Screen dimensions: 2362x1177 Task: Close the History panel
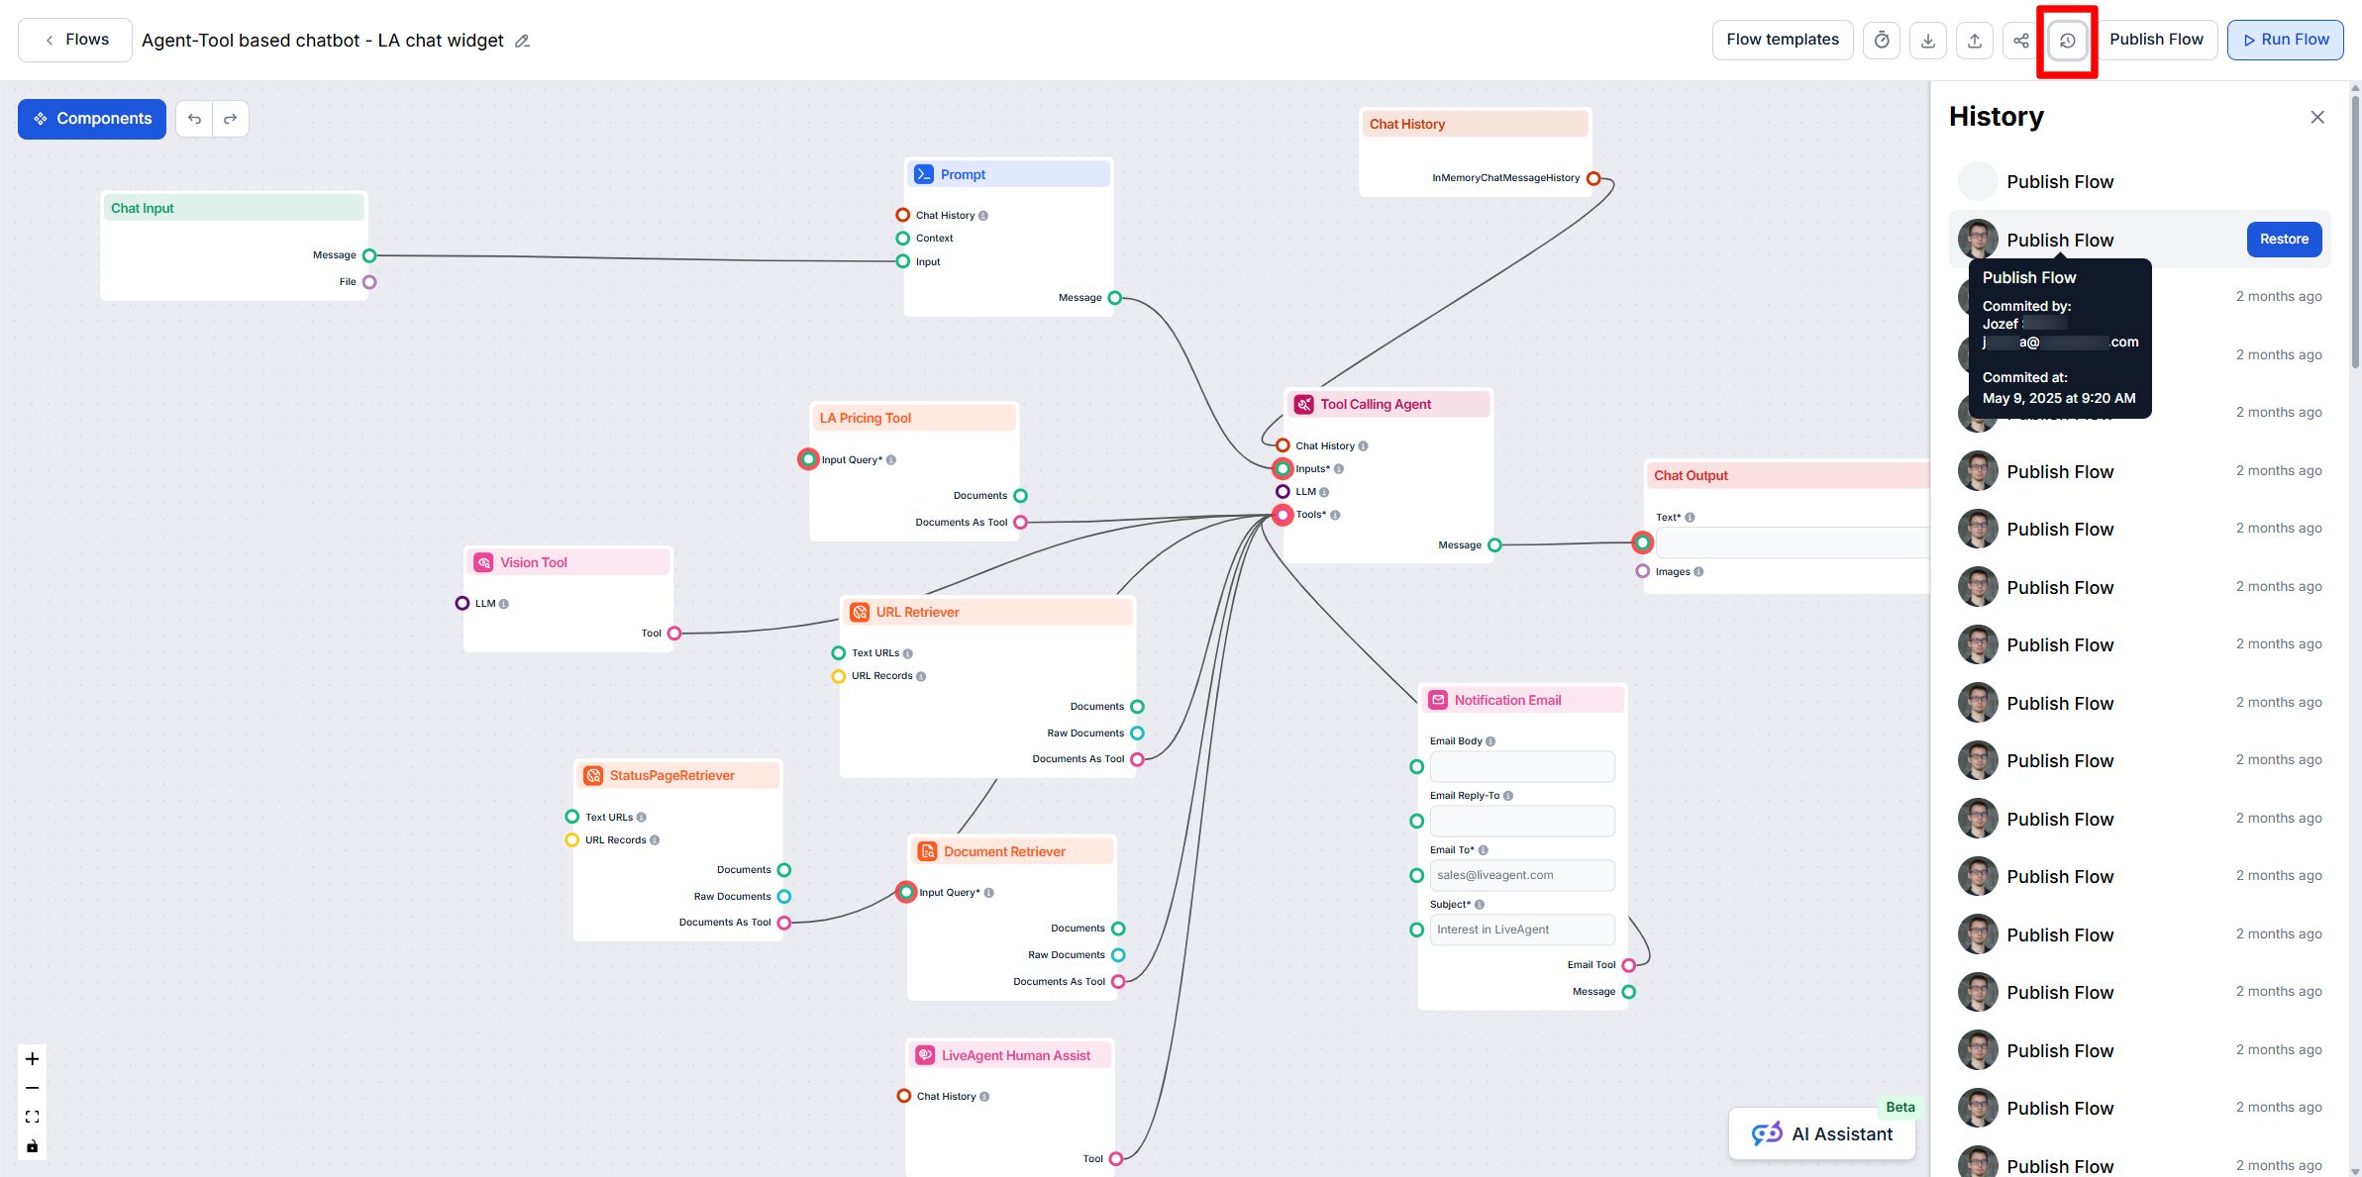tap(2317, 117)
